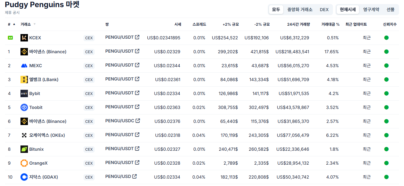404x186 pixels.
Task: Open external link icon for MEXC pair
Action: 137,65
